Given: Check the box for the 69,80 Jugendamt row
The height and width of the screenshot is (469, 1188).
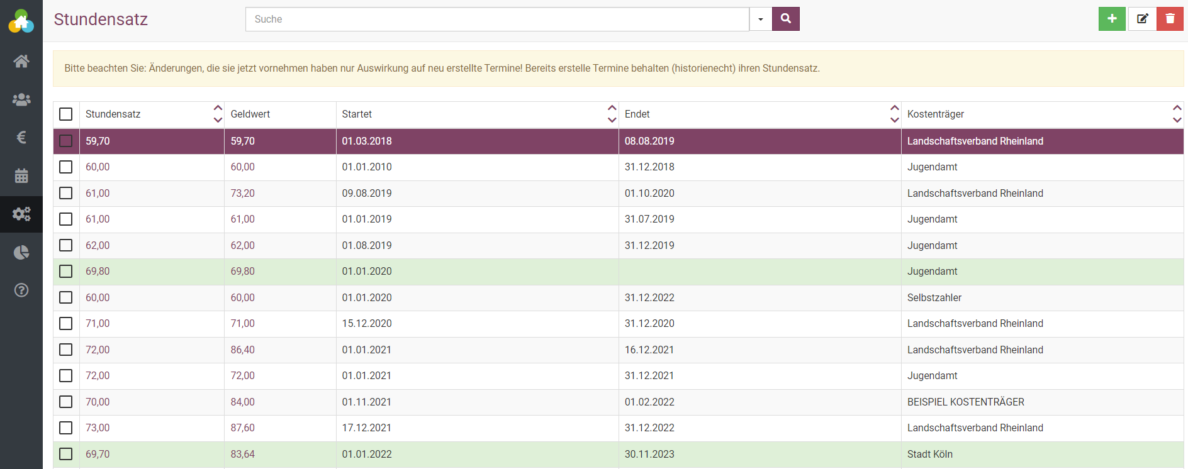Looking at the screenshot, I should point(66,272).
